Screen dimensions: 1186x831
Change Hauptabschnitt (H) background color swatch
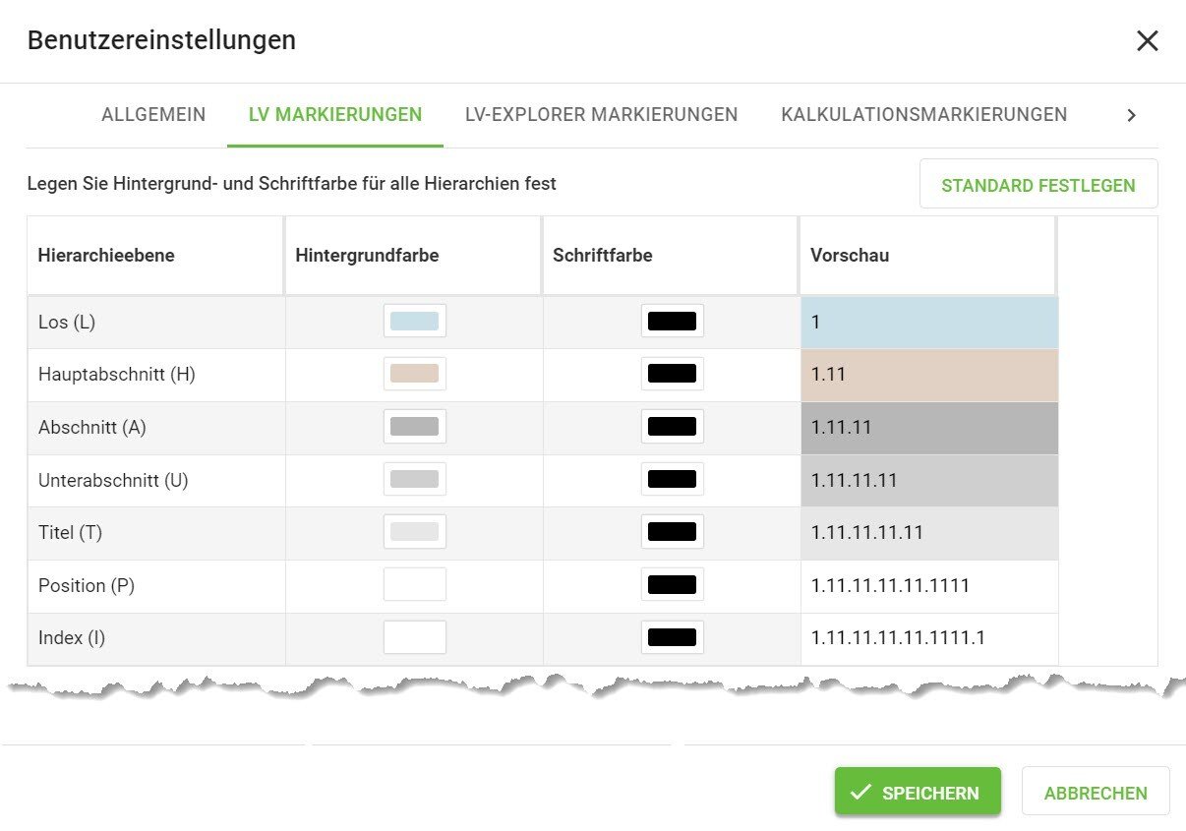point(414,374)
